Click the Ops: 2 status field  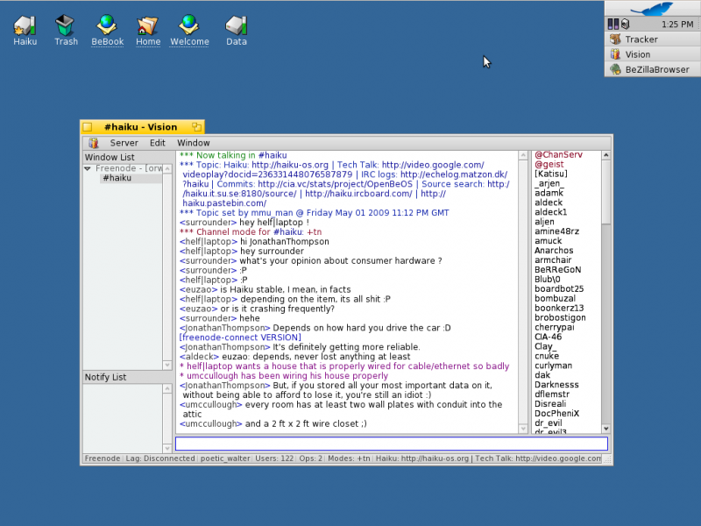pyautogui.click(x=311, y=458)
